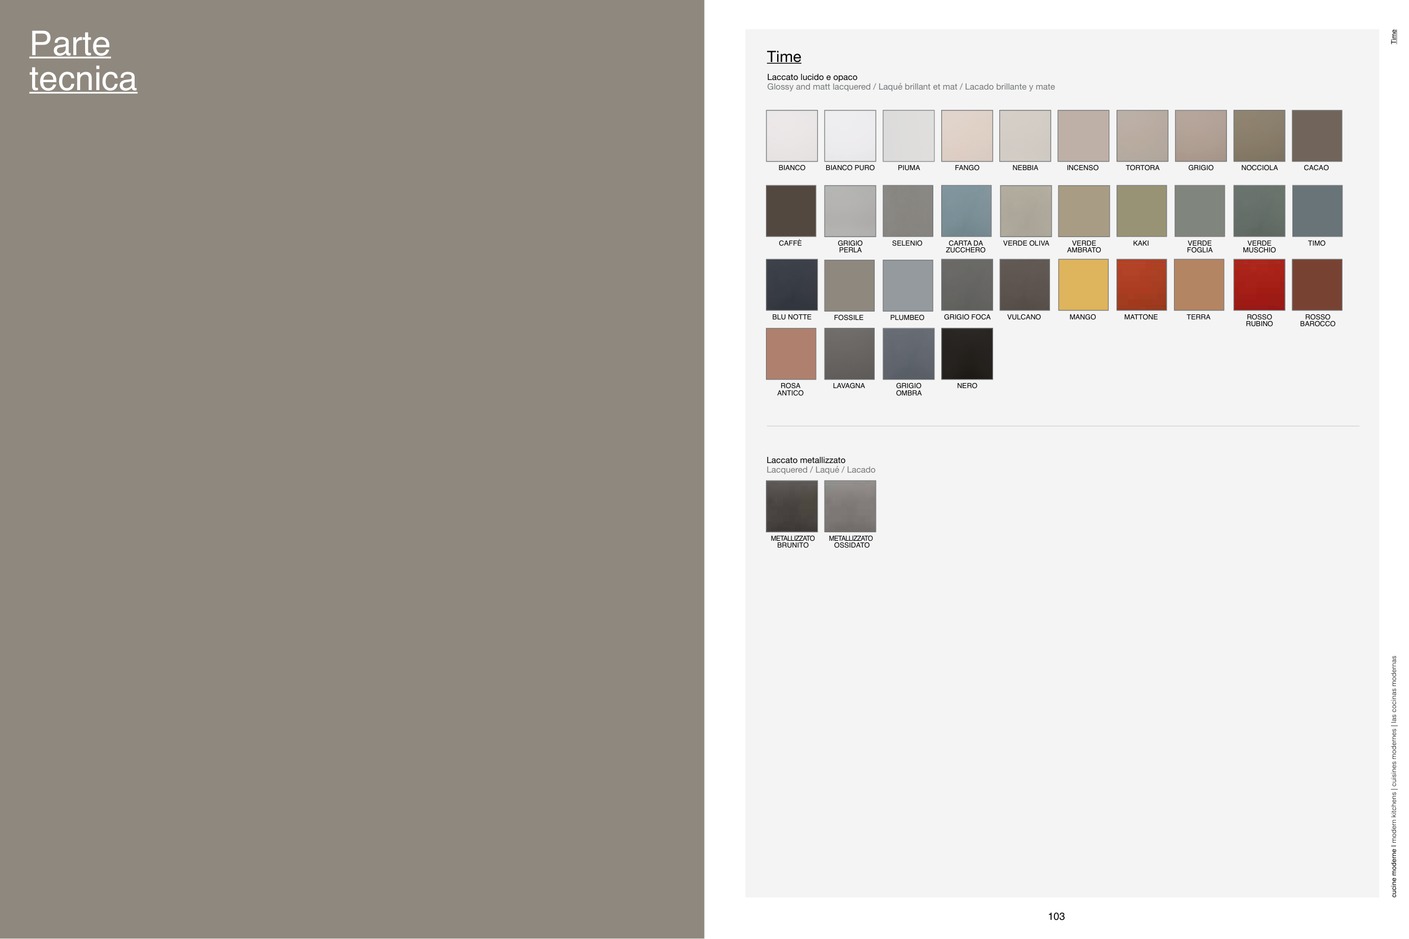
Task: Pick the Metallizzato Brunito swatch
Action: (791, 506)
